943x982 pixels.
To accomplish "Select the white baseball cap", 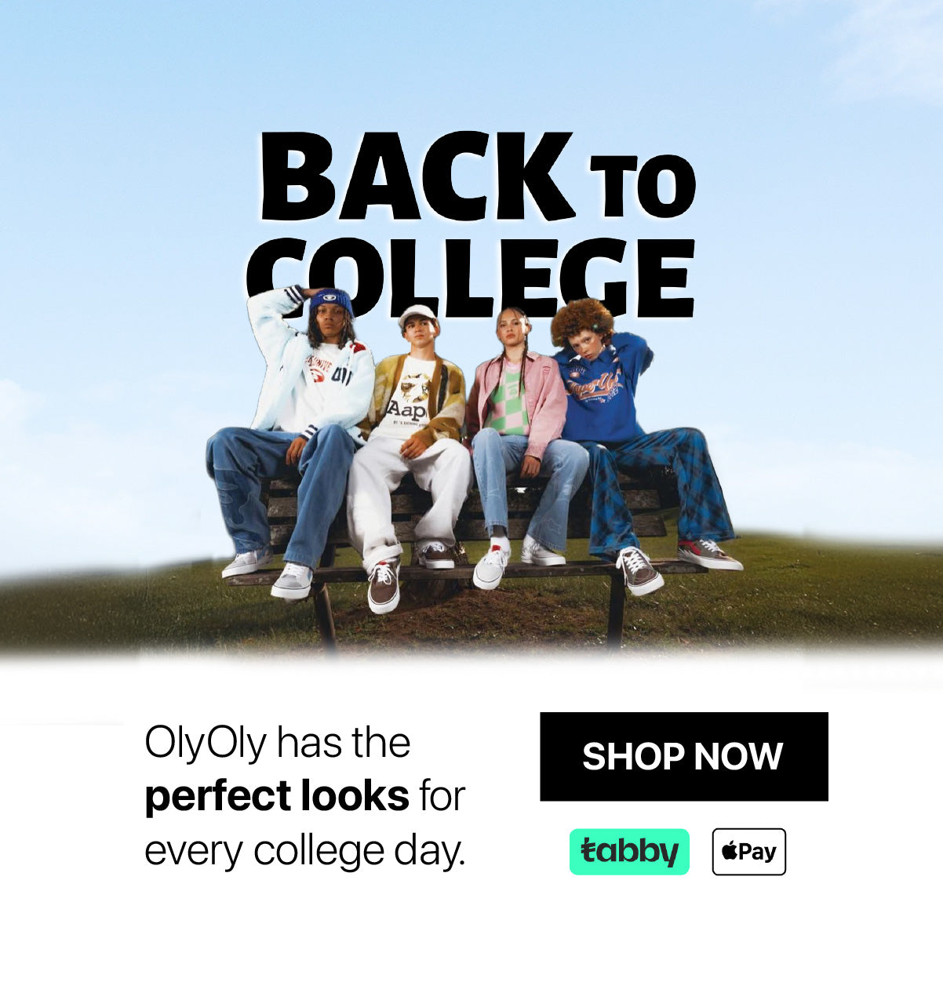I will [417, 315].
